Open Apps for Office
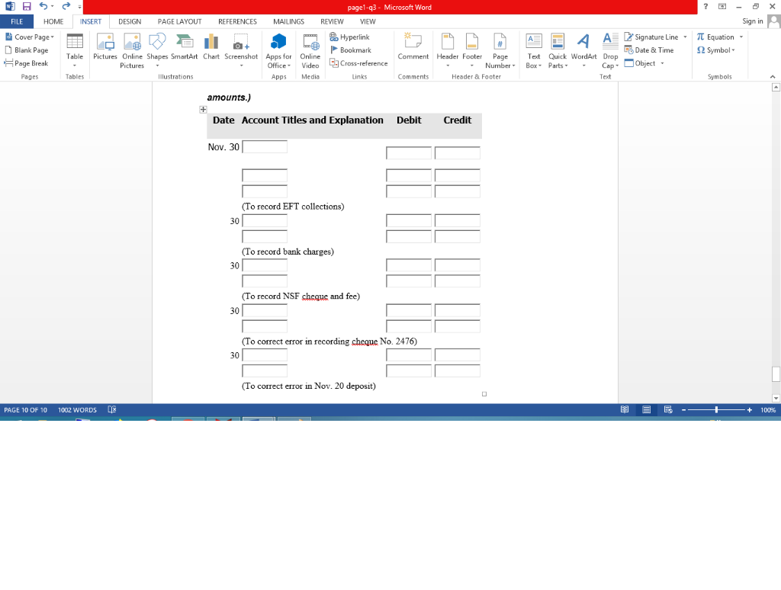781x590 pixels. [x=278, y=51]
